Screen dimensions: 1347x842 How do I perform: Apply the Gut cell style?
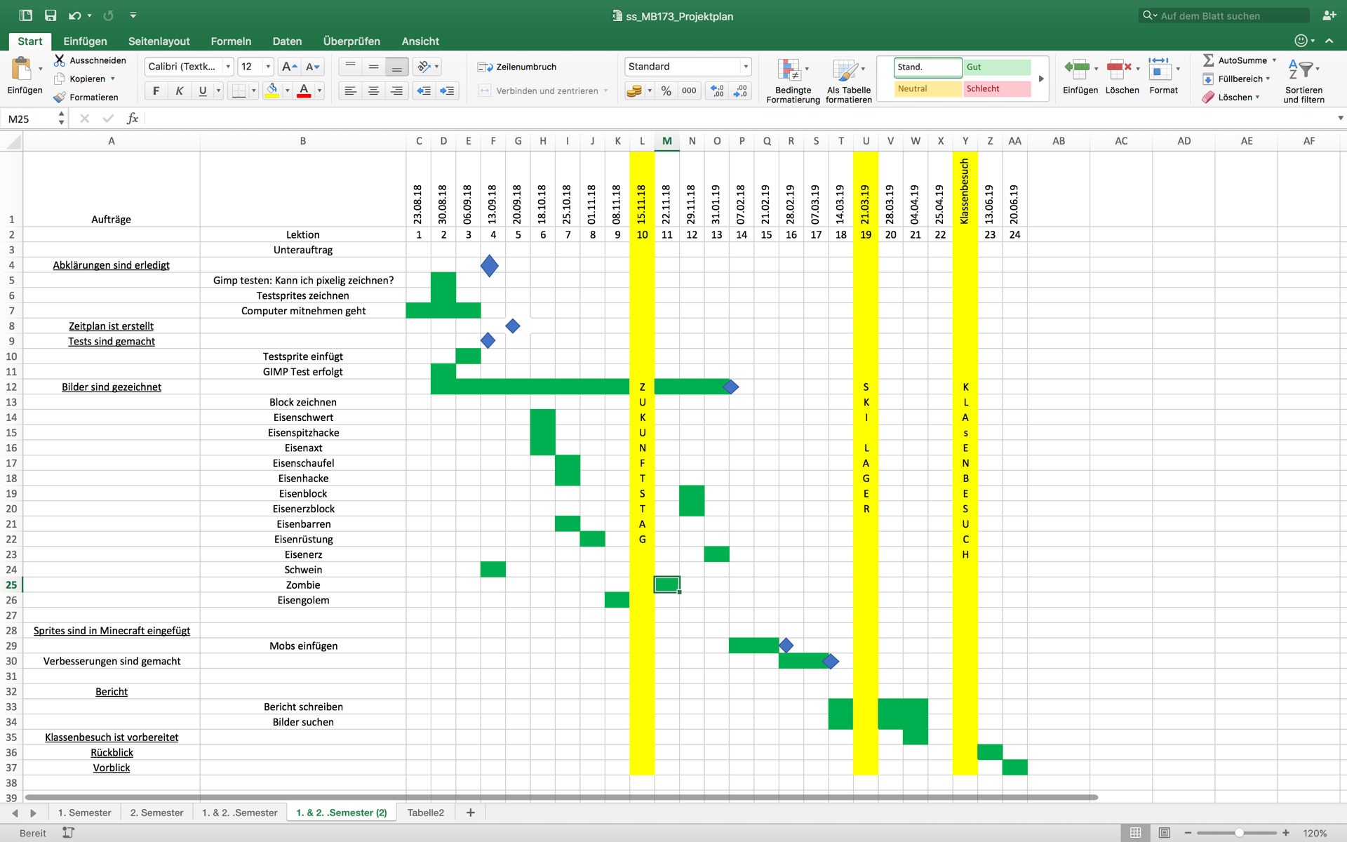996,67
